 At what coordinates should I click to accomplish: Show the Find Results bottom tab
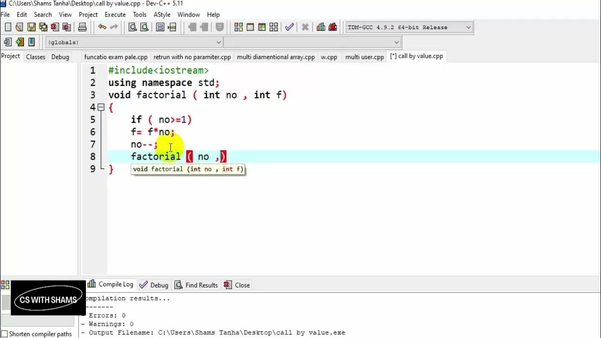pos(196,285)
